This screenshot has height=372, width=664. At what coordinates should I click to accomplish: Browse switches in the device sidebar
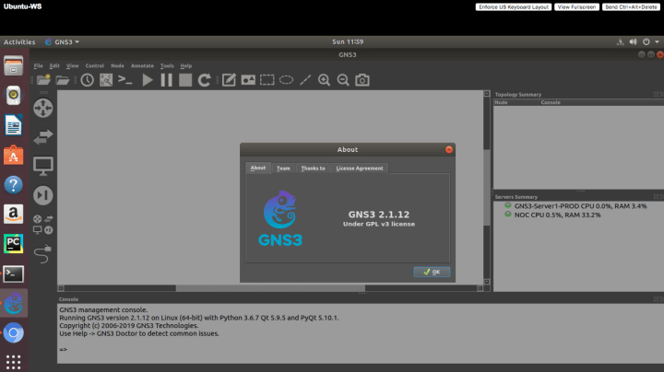(x=43, y=136)
